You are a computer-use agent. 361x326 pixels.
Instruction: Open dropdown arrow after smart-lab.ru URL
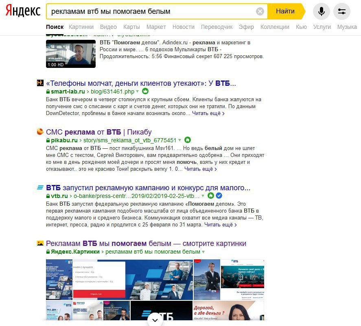[138, 91]
